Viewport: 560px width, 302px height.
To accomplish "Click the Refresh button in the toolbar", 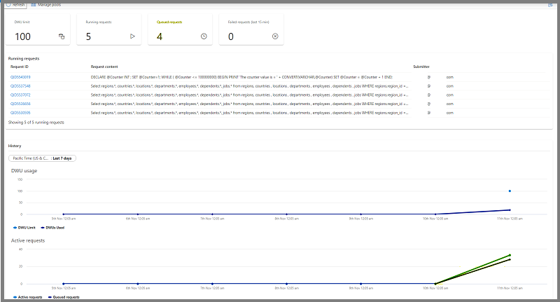I will 18,4.
